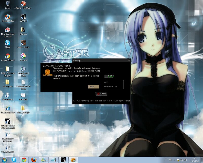This screenshot has width=203, height=163.
Task: Open the Documentos desktop shortcut
Action: click(x=8, y=97)
